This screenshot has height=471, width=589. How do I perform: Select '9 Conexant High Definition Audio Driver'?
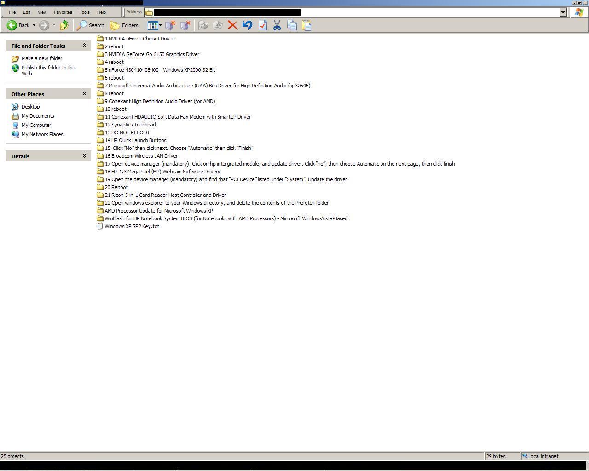pos(156,101)
